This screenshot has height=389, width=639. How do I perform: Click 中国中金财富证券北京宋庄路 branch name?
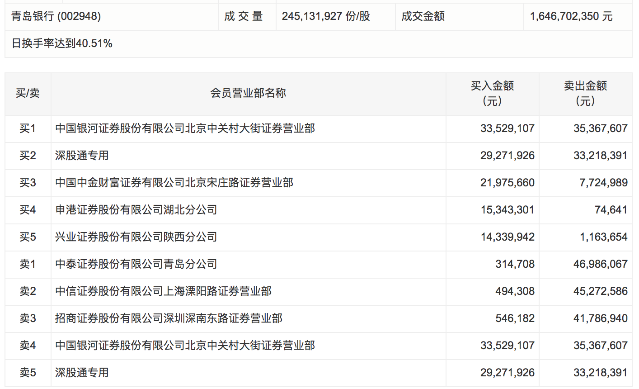pos(174,183)
